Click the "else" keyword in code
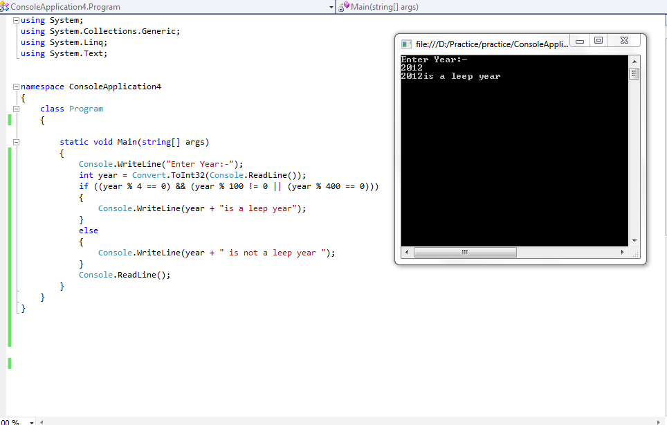Screen dimensions: 667x425 (89, 230)
